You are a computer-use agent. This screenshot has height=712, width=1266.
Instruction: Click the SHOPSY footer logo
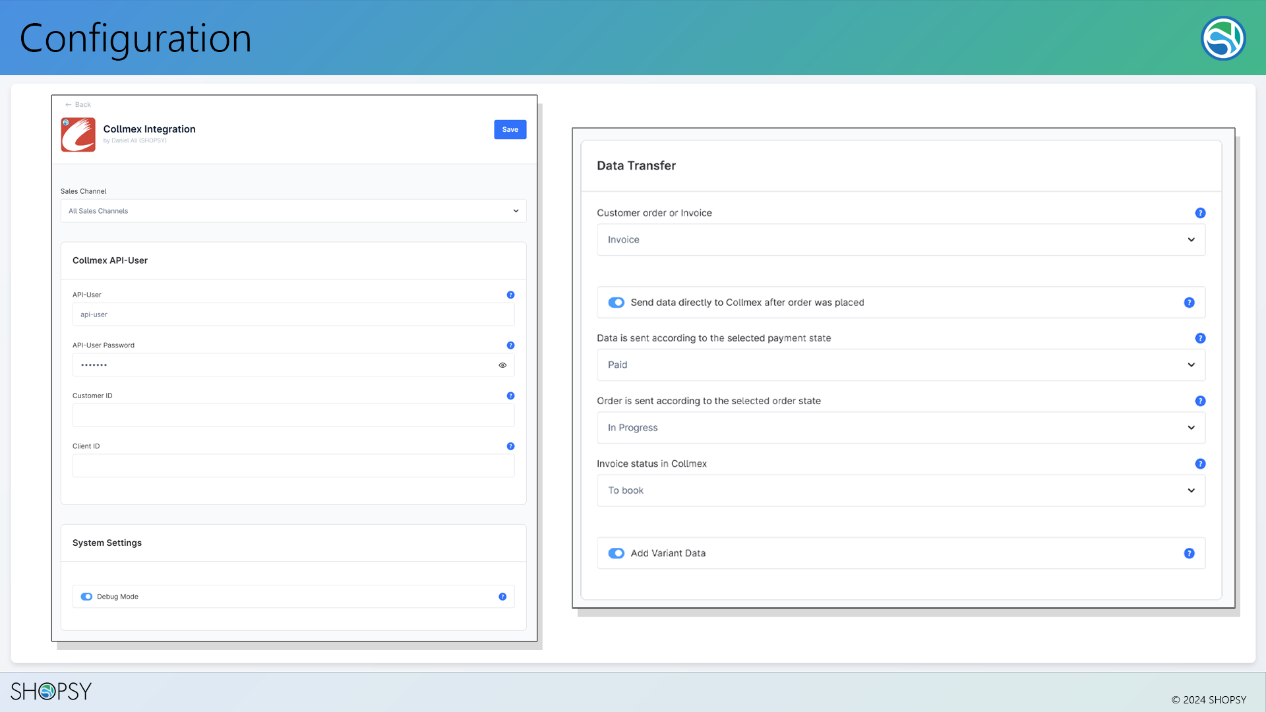(51, 691)
